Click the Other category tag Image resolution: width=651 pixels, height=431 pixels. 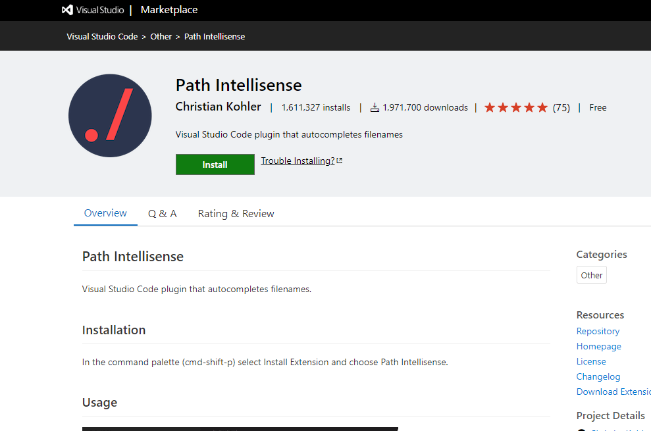[591, 275]
